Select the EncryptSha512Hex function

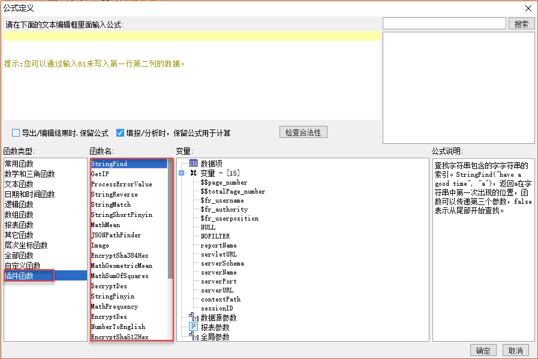click(129, 337)
